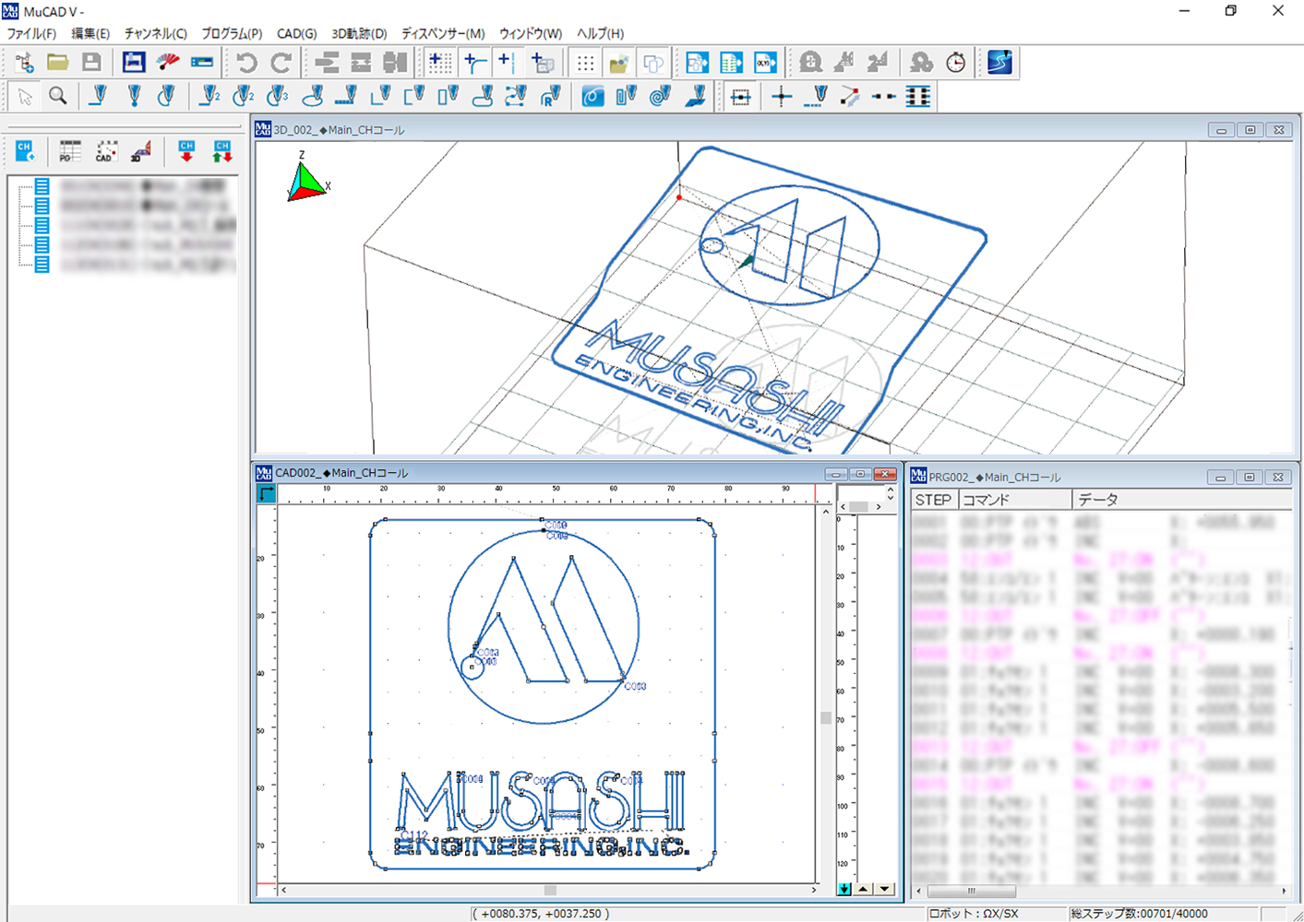The width and height of the screenshot is (1304, 922).
Task: Click the コマンド column header
Action: coord(1013,500)
